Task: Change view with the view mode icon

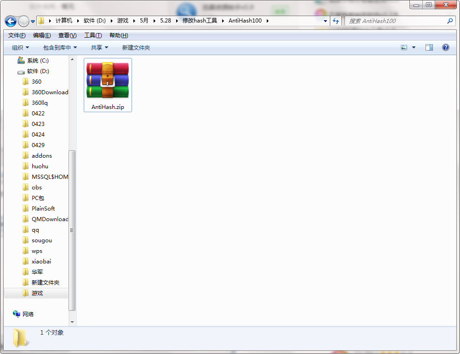Action: click(404, 47)
